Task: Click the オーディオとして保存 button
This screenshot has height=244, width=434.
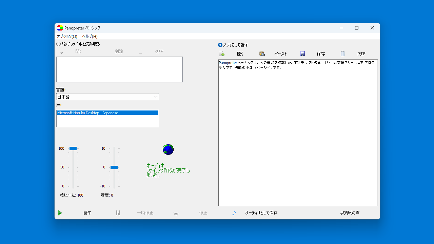Action: click(261, 213)
